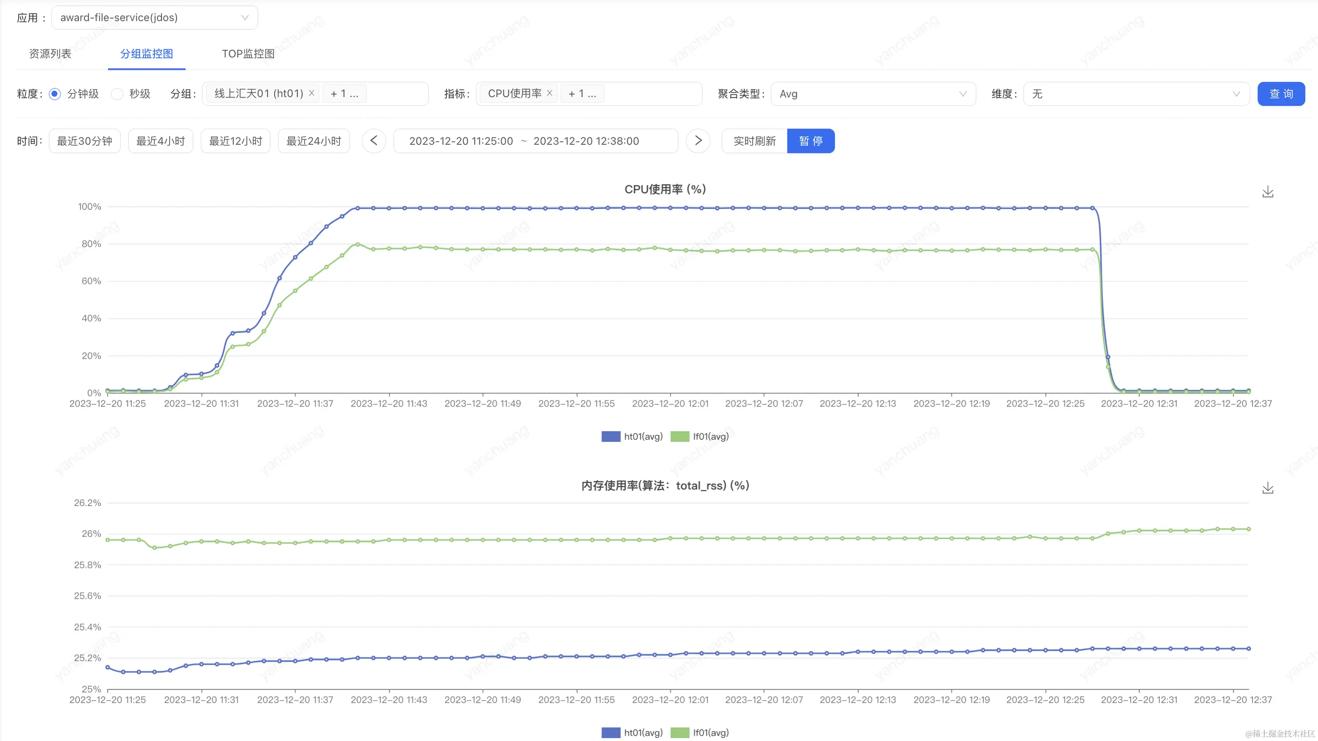The width and height of the screenshot is (1318, 741).
Task: Toggle lf01(avg) legend in memory chart
Action: pyautogui.click(x=700, y=733)
